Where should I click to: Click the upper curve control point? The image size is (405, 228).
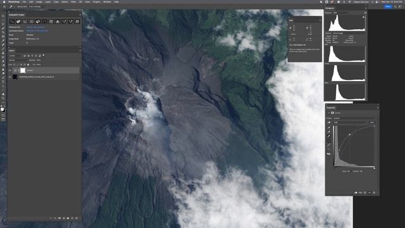pyautogui.click(x=350, y=135)
